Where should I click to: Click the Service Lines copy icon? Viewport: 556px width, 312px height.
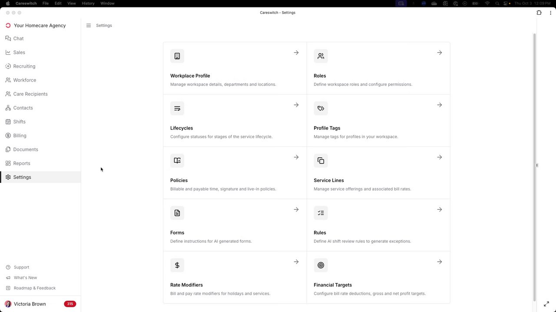coord(321,161)
